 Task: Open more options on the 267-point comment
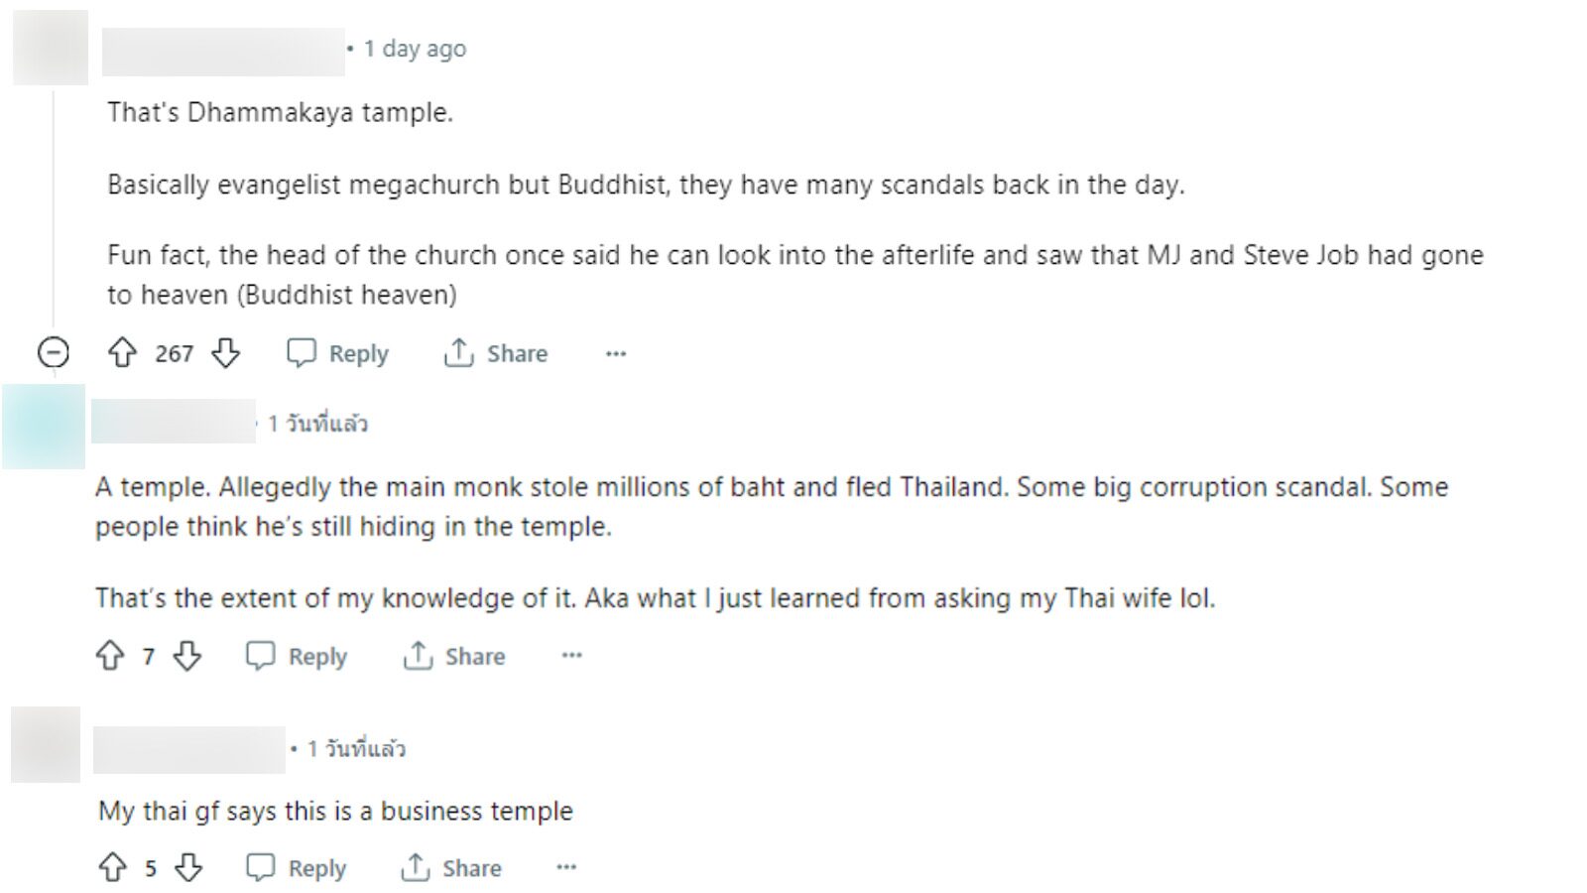(x=616, y=354)
